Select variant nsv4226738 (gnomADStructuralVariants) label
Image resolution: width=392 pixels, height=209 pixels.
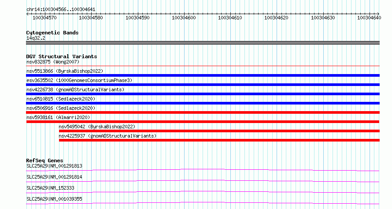tap(75, 90)
